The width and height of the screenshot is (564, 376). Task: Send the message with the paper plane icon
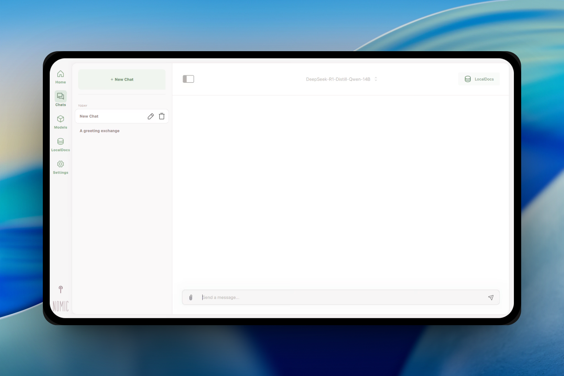[491, 297]
